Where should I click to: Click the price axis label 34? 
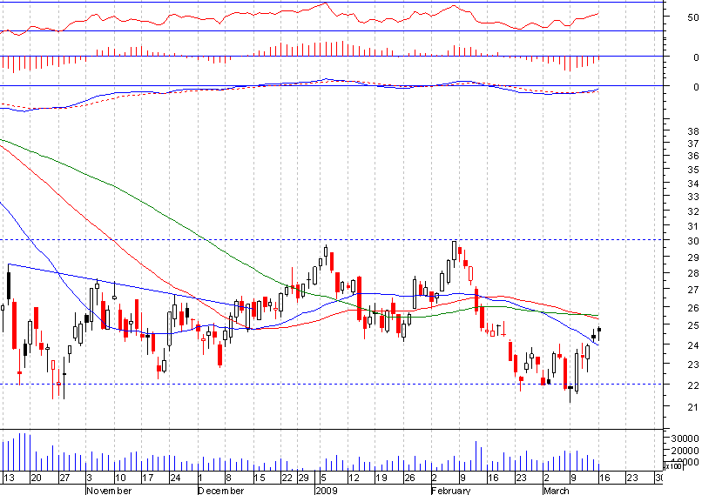tap(693, 184)
